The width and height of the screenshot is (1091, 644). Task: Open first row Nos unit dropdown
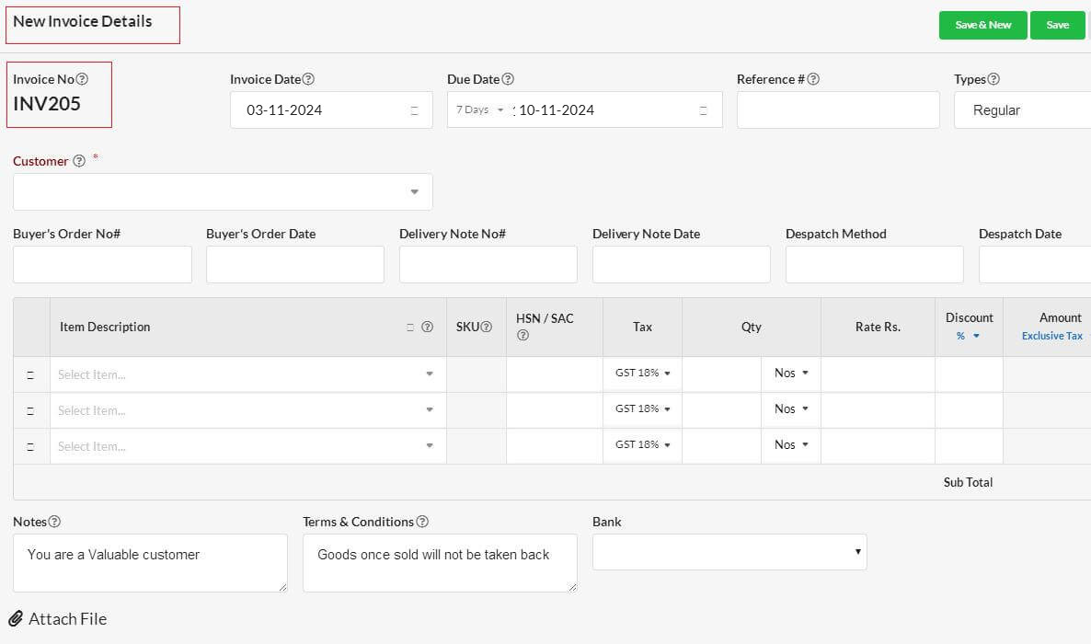tap(791, 374)
